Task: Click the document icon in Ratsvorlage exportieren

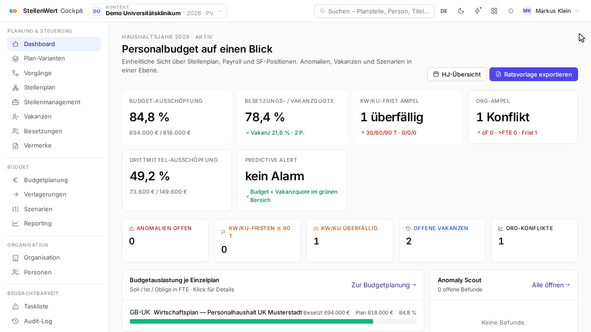Action: [x=498, y=74]
